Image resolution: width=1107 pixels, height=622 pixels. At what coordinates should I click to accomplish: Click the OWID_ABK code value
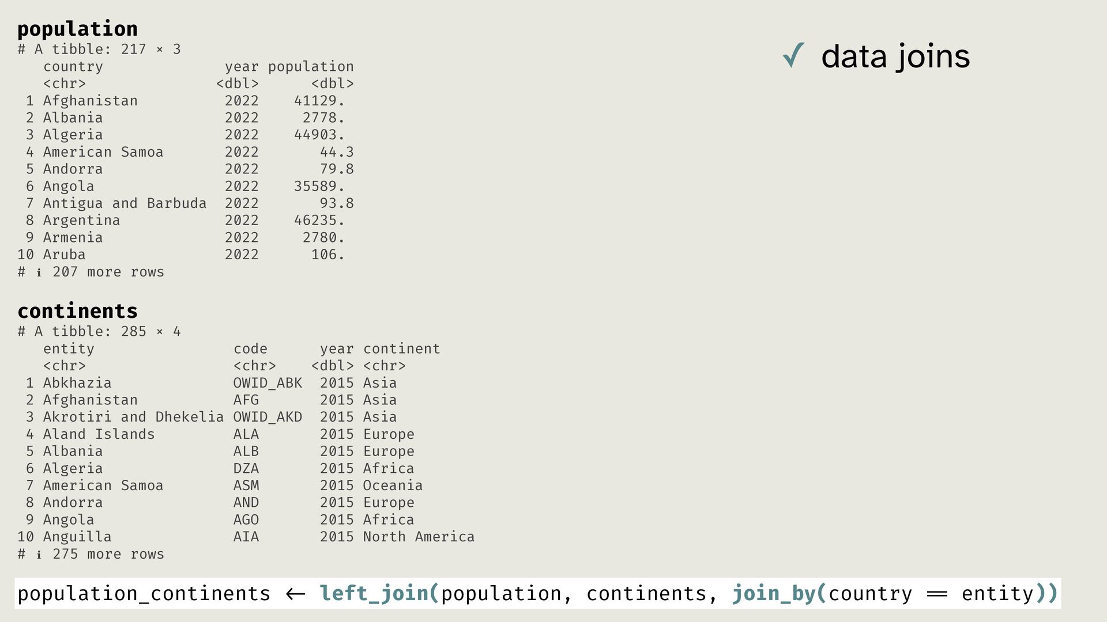click(268, 383)
